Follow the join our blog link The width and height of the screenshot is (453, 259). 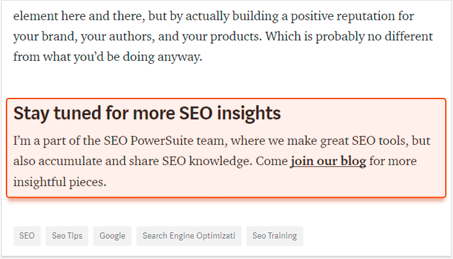[328, 161]
